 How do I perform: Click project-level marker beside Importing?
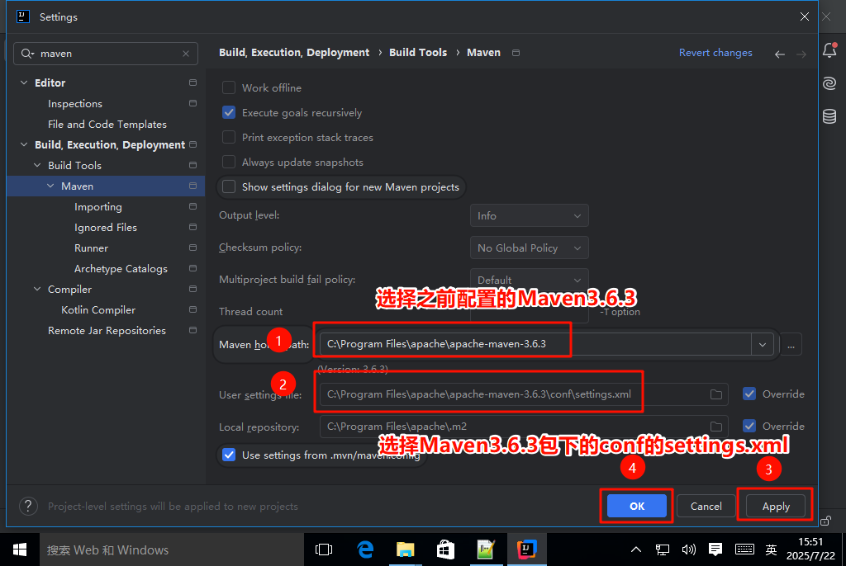click(x=192, y=206)
